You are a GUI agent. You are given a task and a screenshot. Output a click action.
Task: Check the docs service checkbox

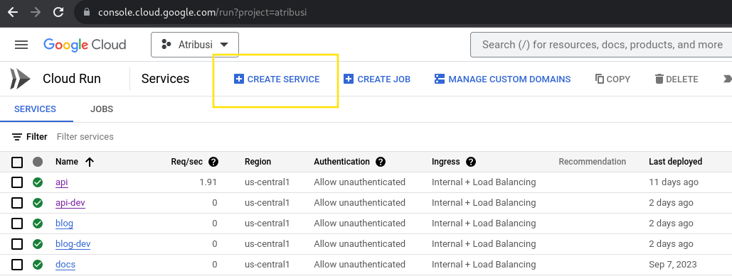click(17, 265)
